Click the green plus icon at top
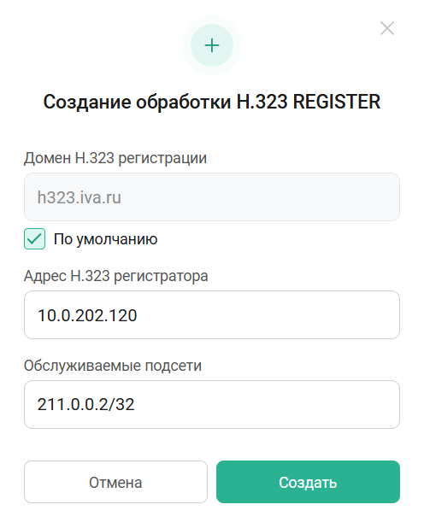The image size is (424, 528). click(212, 45)
